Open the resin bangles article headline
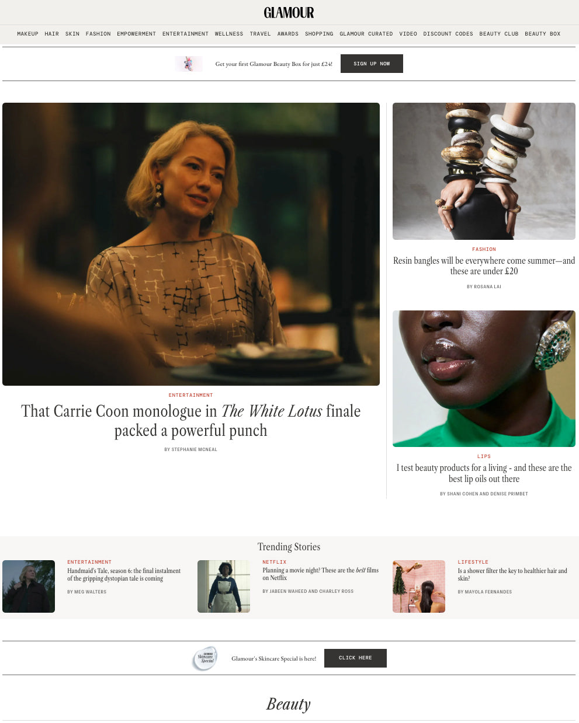579x723 pixels. tap(484, 266)
